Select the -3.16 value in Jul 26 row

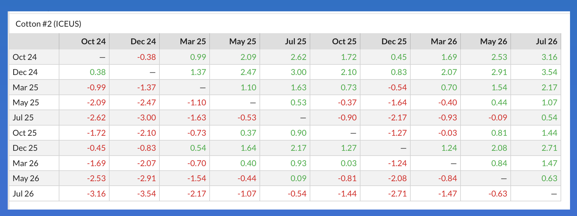96,194
